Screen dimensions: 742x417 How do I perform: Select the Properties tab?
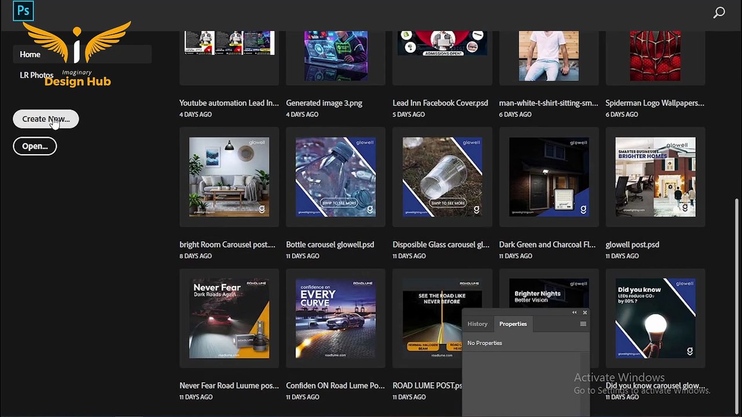point(513,324)
